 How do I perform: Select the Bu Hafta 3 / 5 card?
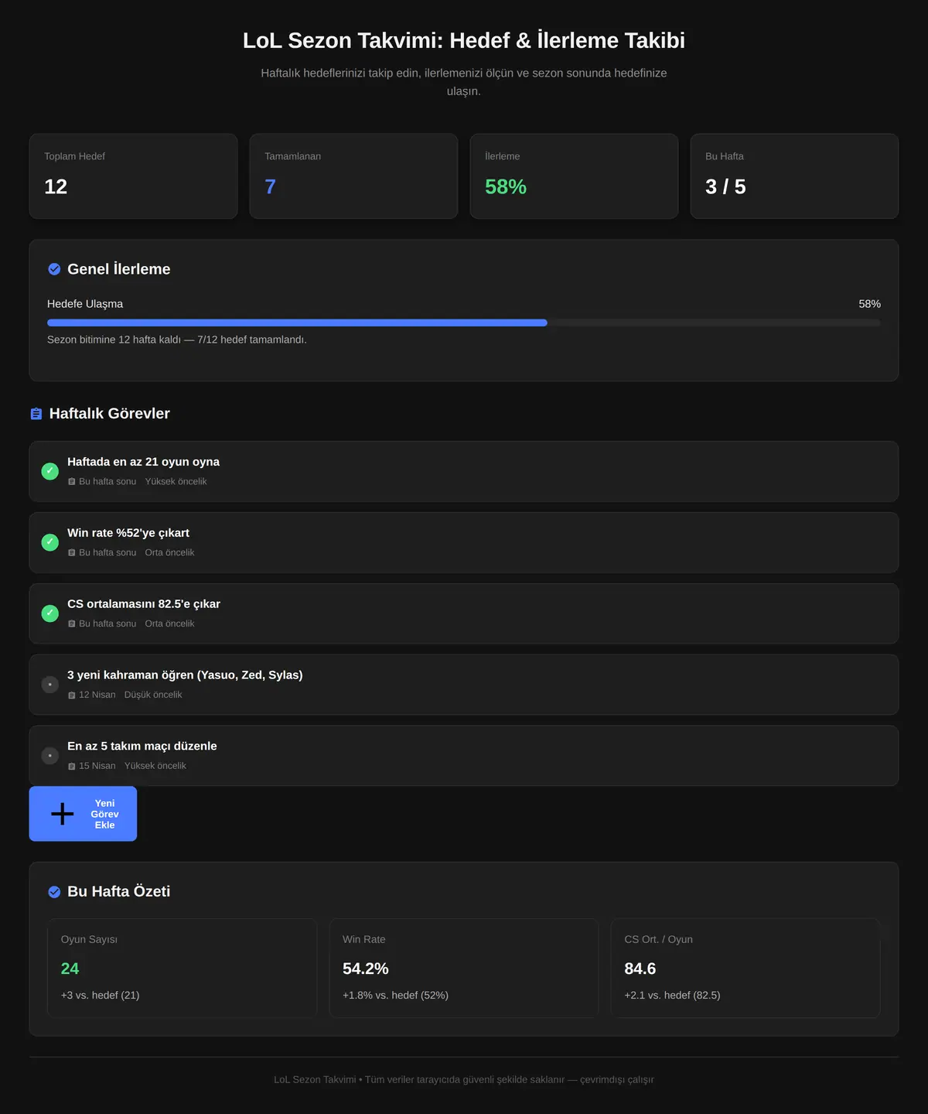click(794, 176)
